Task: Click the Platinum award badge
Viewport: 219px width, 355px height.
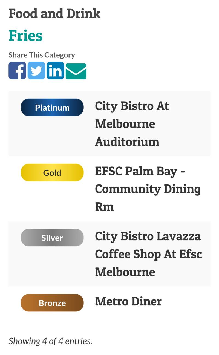Action: click(52, 107)
